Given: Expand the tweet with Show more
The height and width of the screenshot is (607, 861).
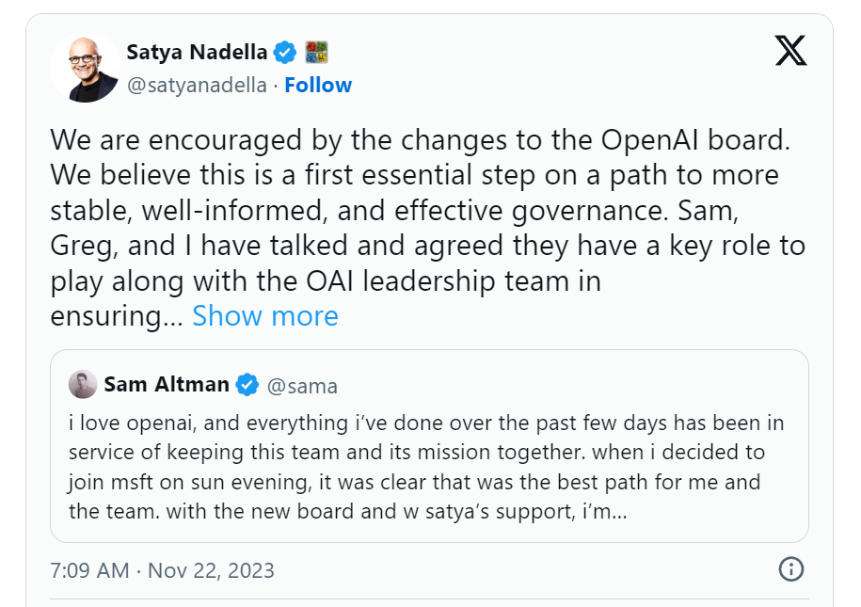Looking at the screenshot, I should (264, 316).
